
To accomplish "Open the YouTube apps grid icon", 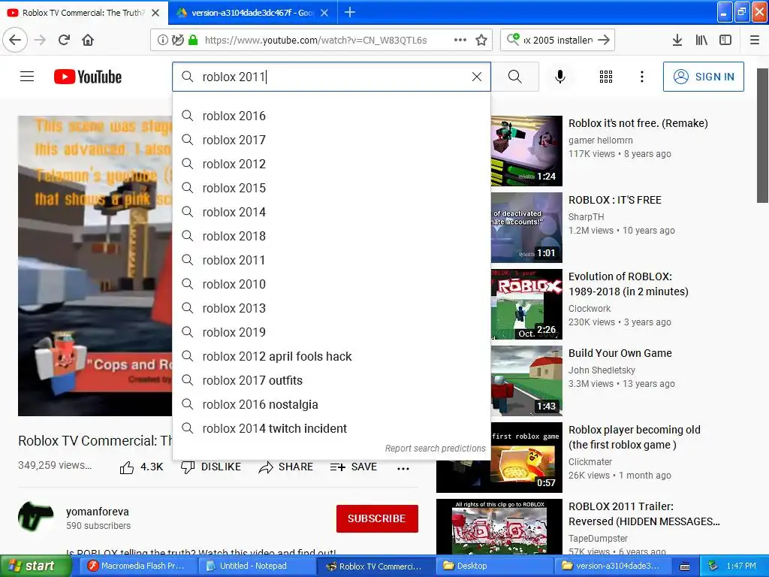I will click(606, 77).
